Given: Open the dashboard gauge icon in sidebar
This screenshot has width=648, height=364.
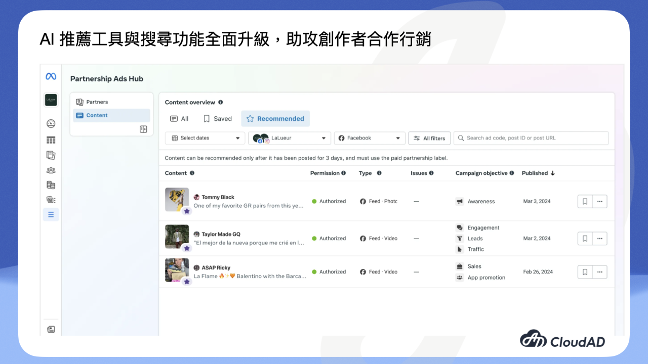Looking at the screenshot, I should click(51, 124).
